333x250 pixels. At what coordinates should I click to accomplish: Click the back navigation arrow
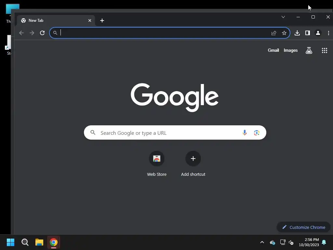[21, 33]
